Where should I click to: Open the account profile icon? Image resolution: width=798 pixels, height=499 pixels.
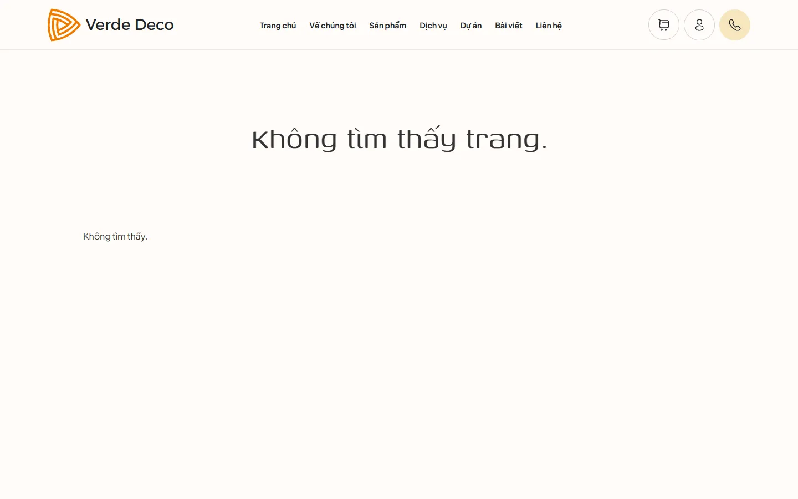[699, 24]
